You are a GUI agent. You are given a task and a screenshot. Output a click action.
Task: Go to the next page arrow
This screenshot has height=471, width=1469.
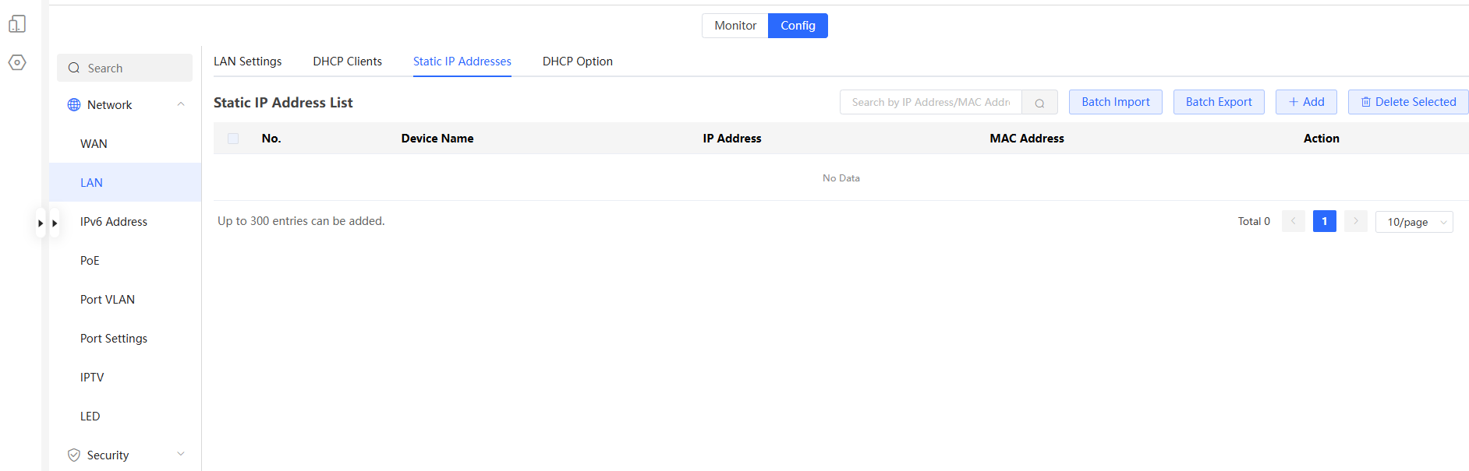(x=1355, y=222)
